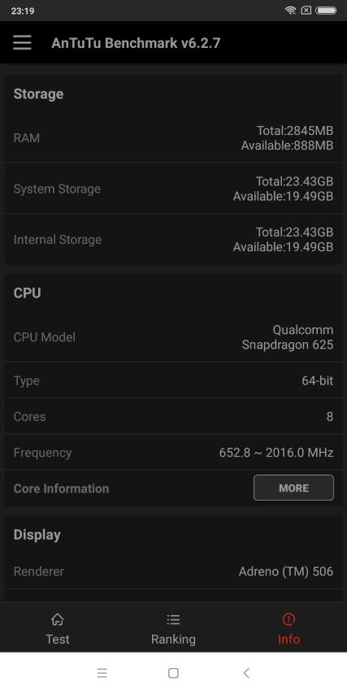Image resolution: width=347 pixels, height=694 pixels.
Task: Tap the Android home square button
Action: click(x=173, y=673)
